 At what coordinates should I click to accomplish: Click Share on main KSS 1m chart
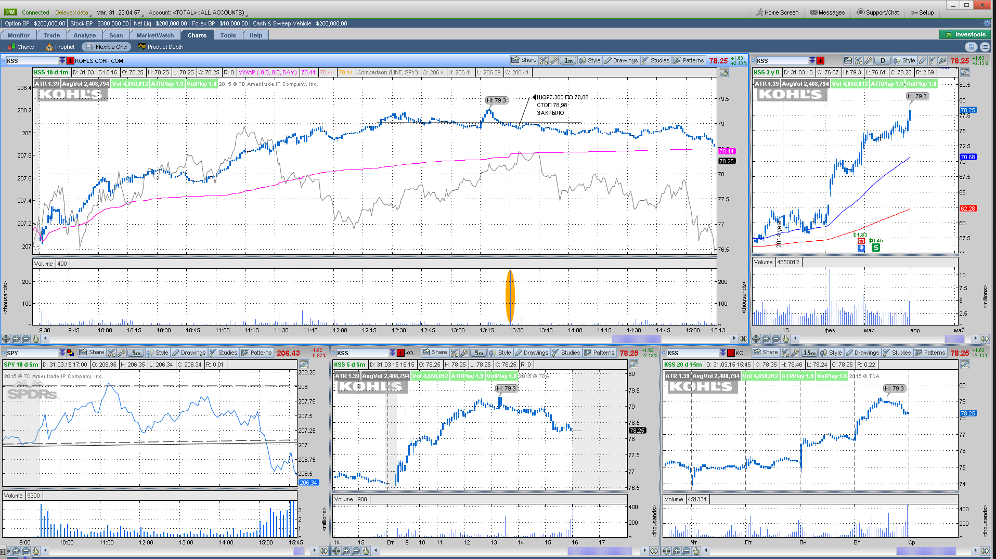tap(524, 60)
